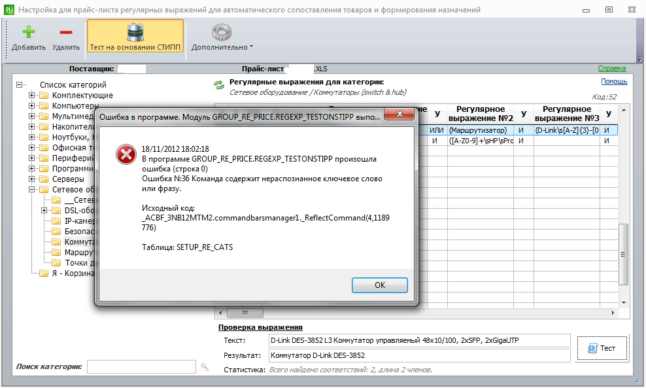
Task: Click table cell starting (D-Link\s[A-Z]{3}
Action: click(x=566, y=130)
